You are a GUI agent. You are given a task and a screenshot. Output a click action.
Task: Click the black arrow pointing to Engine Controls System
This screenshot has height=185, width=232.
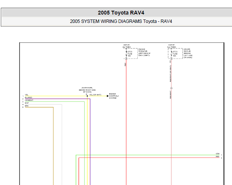point(108,96)
